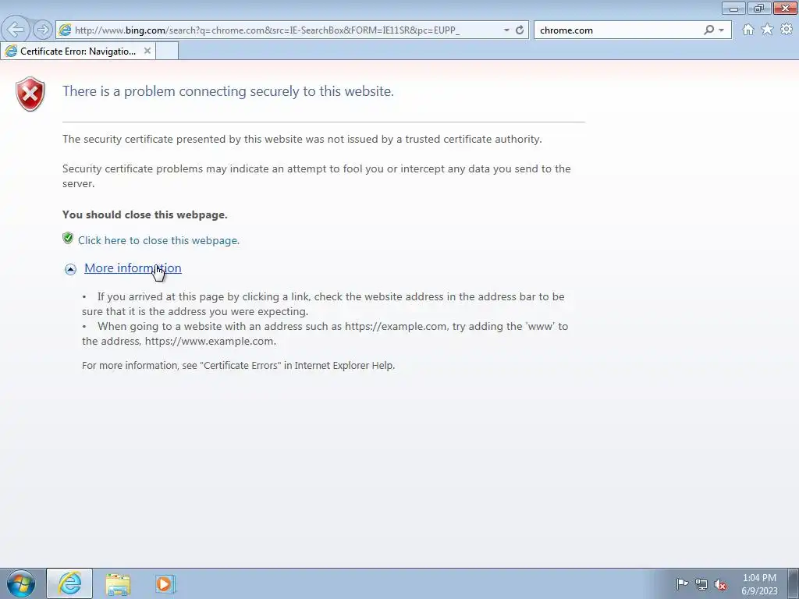Click the 'Certificate Errors' help text line
Image resolution: width=799 pixels, height=599 pixels.
(239, 365)
